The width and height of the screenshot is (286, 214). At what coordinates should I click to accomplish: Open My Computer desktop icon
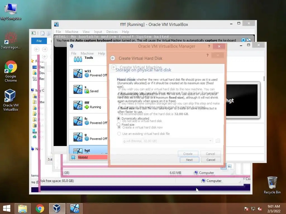[x=11, y=11]
